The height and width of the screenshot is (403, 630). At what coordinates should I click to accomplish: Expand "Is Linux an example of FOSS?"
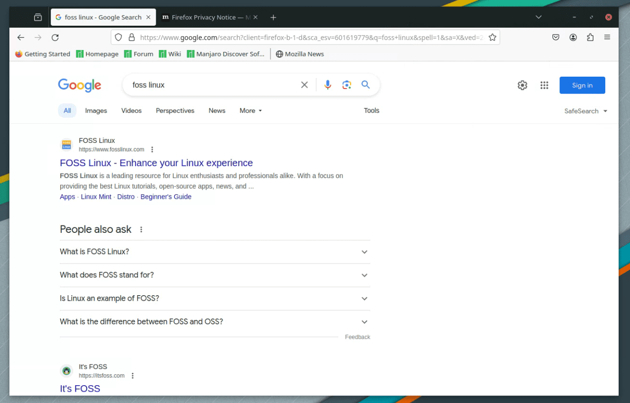coord(215,298)
